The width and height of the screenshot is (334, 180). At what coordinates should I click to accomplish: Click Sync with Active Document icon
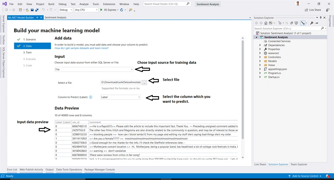[x=287, y=23]
